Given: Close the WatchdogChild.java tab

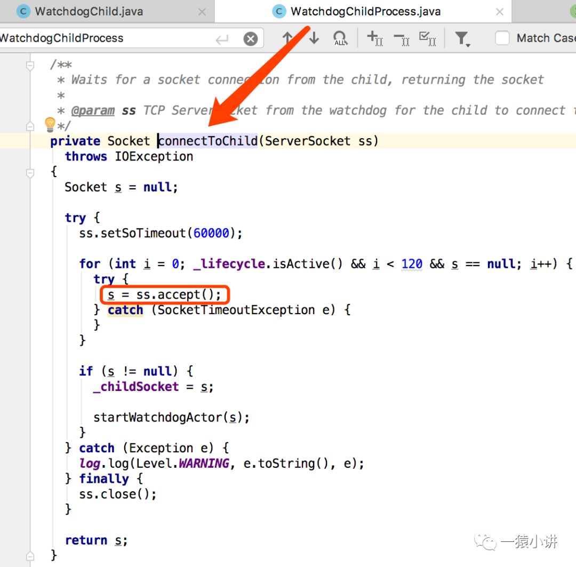Looking at the screenshot, I should [202, 12].
